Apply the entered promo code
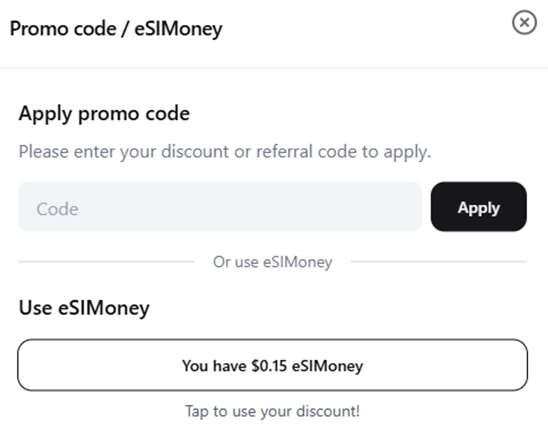The height and width of the screenshot is (440, 548). pos(479,207)
